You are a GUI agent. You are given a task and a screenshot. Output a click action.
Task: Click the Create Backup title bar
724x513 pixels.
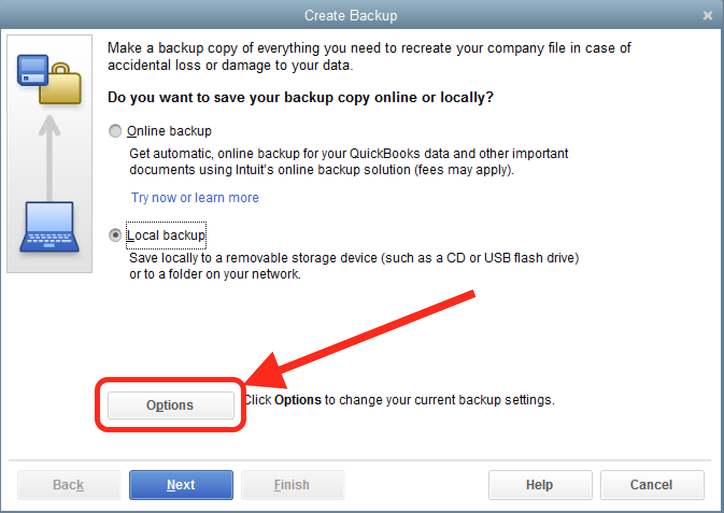point(351,16)
